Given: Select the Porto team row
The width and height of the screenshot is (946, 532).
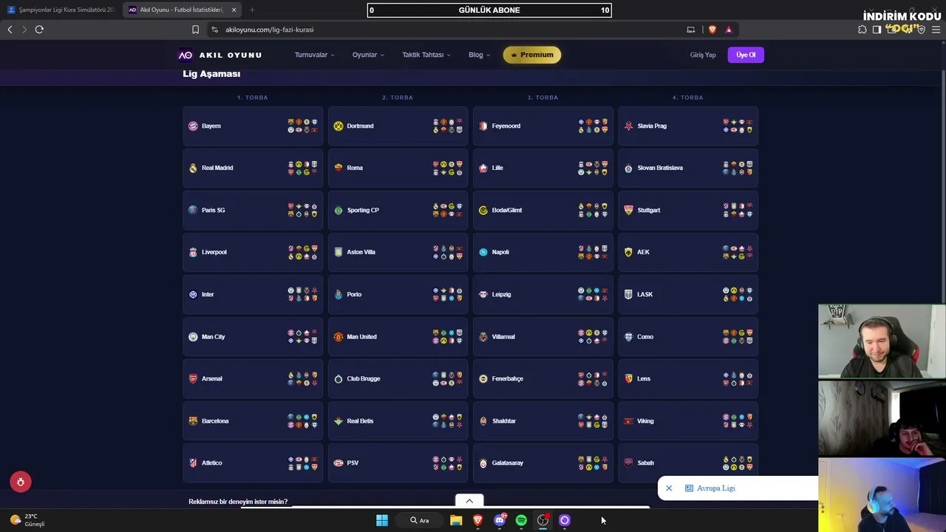Looking at the screenshot, I should click(398, 295).
